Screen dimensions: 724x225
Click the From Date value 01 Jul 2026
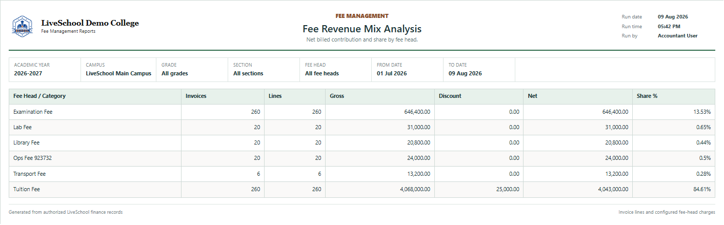point(392,73)
